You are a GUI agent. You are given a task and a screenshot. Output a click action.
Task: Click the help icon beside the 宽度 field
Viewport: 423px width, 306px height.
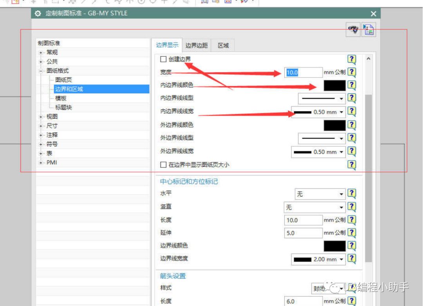tap(352, 72)
